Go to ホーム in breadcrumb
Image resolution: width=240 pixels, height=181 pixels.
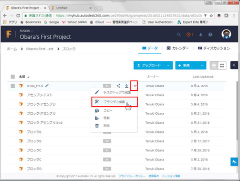click(x=12, y=49)
